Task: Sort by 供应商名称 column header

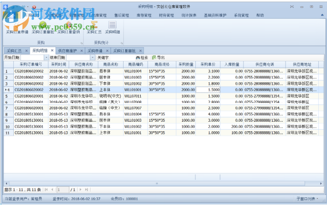Action: point(84,64)
